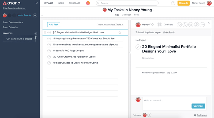The image size is (214, 118).
Task: Open Team Conversations in sidebar
Action: click(13, 23)
